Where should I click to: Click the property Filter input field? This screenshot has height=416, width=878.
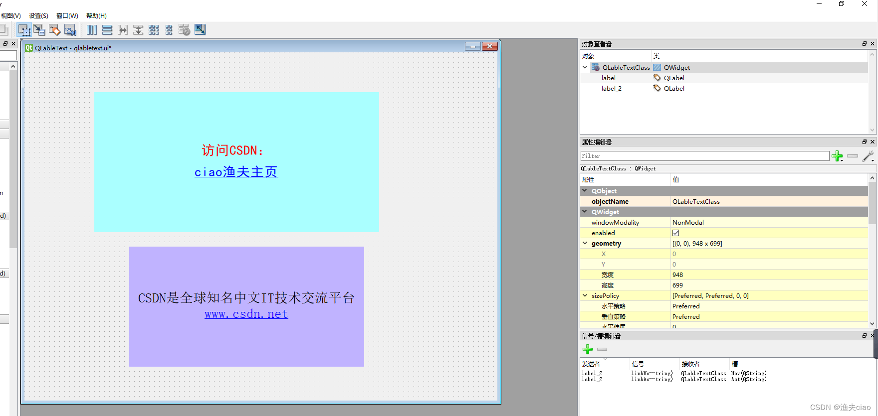(705, 156)
